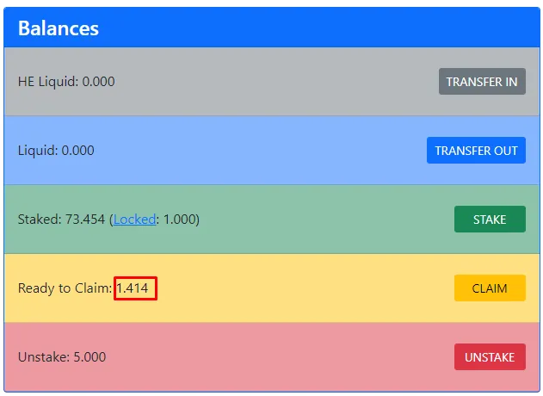The image size is (543, 396).
Task: Click empty middle of yellow Claim row
Action: click(301, 288)
